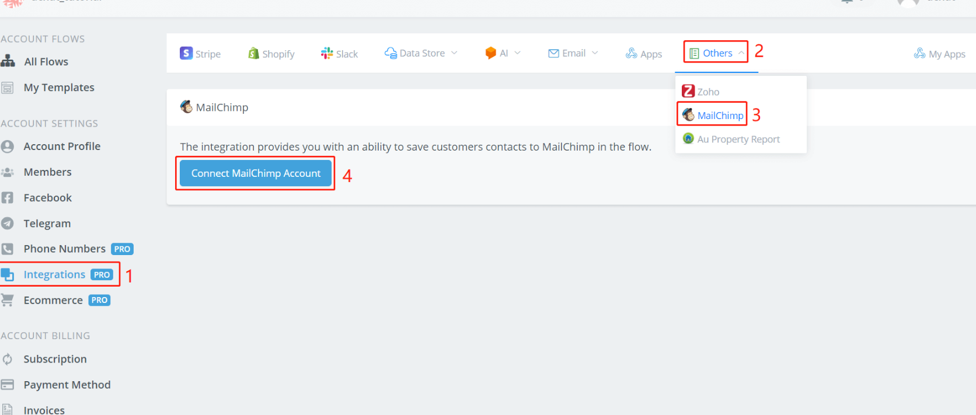This screenshot has width=976, height=415.
Task: Switch to the Apps tab
Action: click(x=644, y=54)
